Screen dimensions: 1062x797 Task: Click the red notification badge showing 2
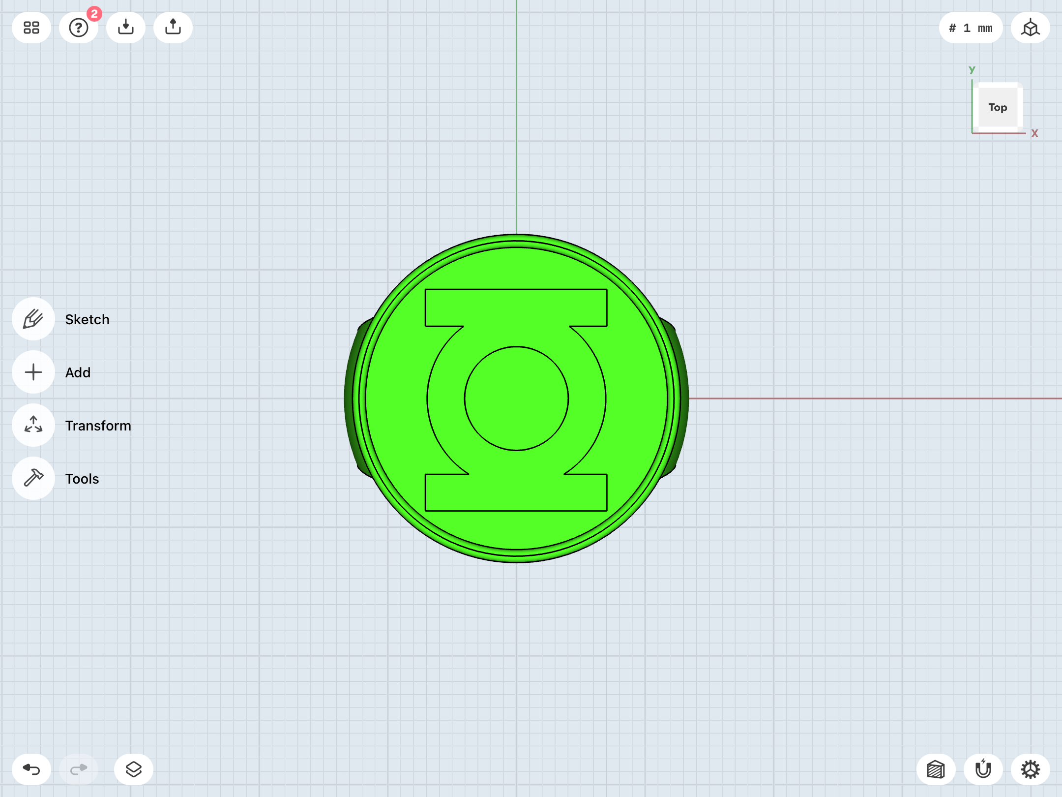pyautogui.click(x=94, y=14)
